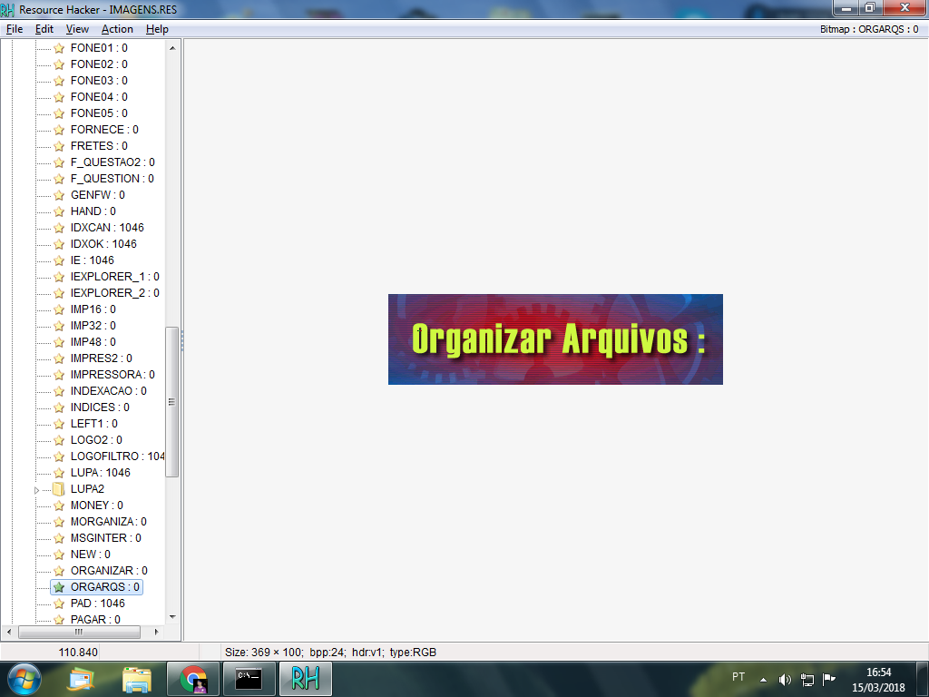The width and height of the screenshot is (929, 697).
Task: Expand the LUPA2 tree folder
Action: 37,490
